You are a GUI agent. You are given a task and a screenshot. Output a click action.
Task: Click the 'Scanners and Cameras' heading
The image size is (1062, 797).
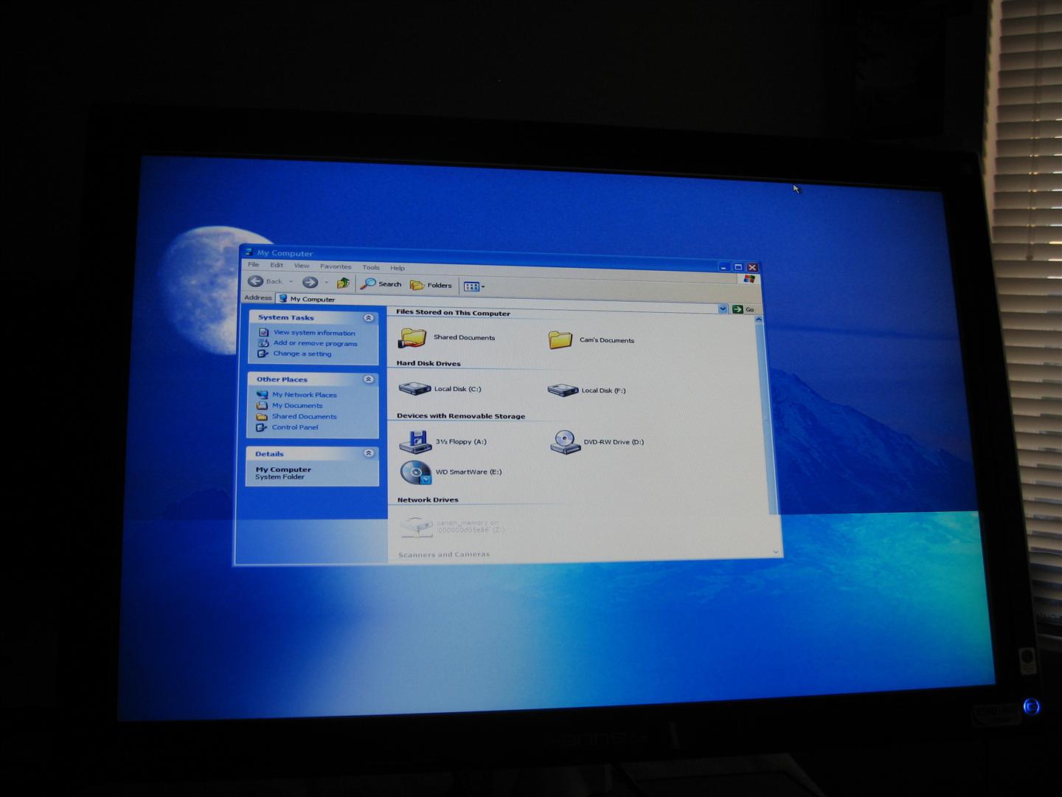[x=444, y=554]
